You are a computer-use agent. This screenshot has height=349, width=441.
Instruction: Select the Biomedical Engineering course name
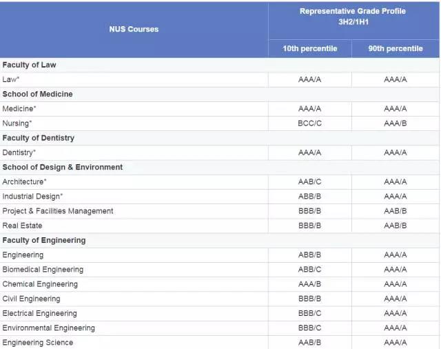(43, 270)
